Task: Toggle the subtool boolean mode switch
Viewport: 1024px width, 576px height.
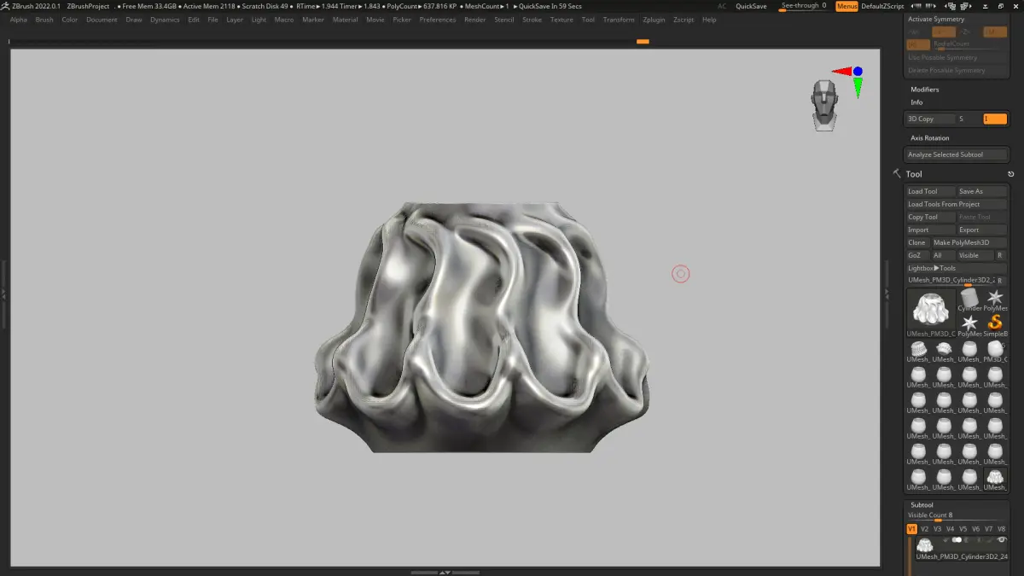Action: pos(957,539)
